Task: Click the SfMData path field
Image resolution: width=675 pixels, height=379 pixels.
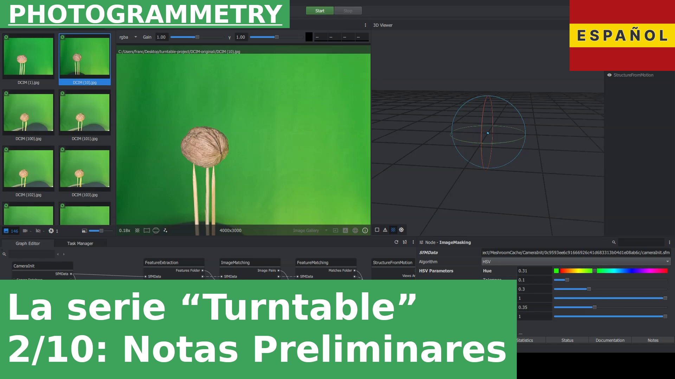Action: 576,253
